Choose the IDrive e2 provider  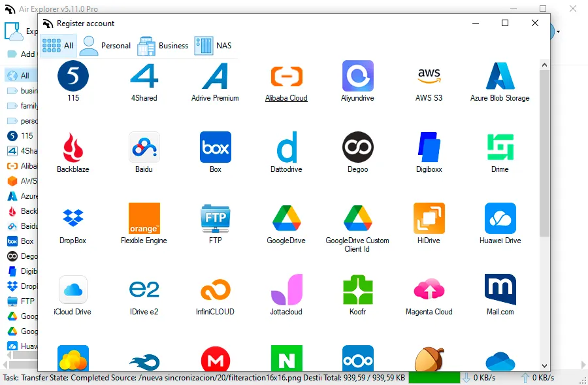click(x=144, y=290)
